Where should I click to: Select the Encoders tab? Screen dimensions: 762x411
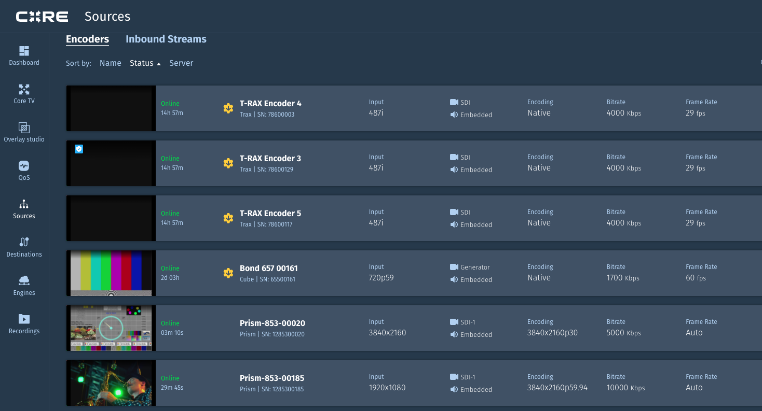pyautogui.click(x=87, y=39)
